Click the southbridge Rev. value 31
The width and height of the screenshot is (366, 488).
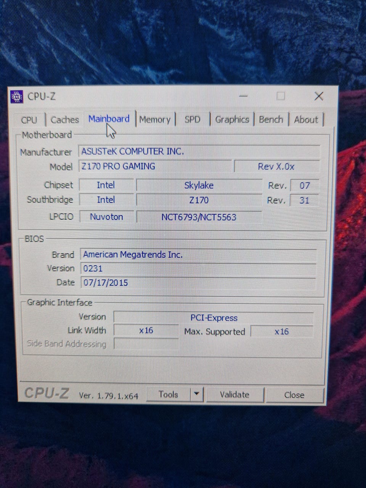[x=305, y=201]
